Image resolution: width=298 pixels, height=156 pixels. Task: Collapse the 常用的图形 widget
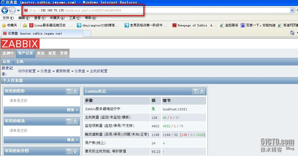click(x=75, y=91)
